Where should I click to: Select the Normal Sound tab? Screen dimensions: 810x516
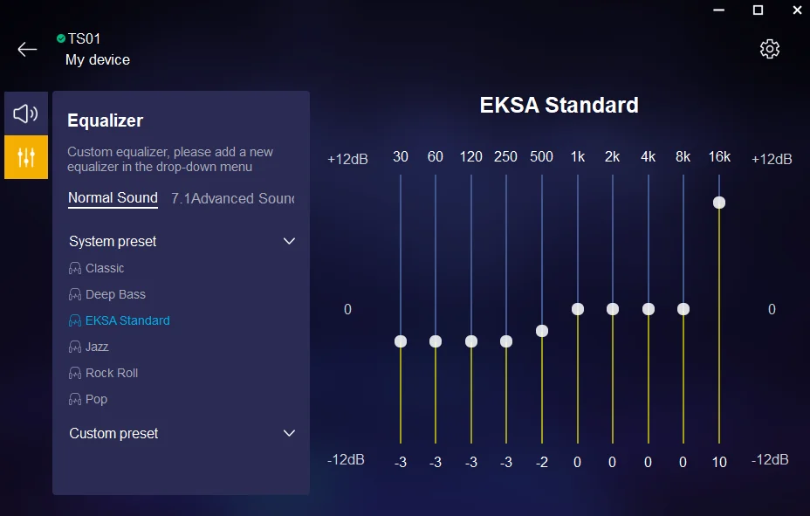click(113, 198)
